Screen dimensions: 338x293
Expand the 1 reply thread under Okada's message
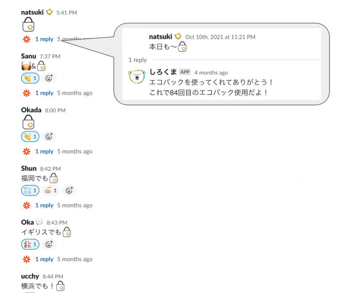tap(44, 152)
